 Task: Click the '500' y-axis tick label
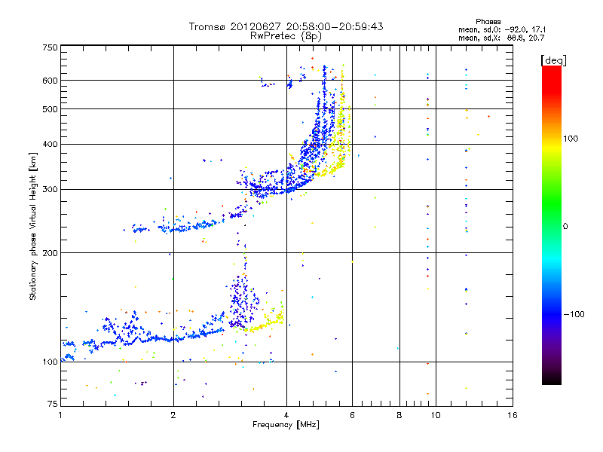[x=50, y=109]
